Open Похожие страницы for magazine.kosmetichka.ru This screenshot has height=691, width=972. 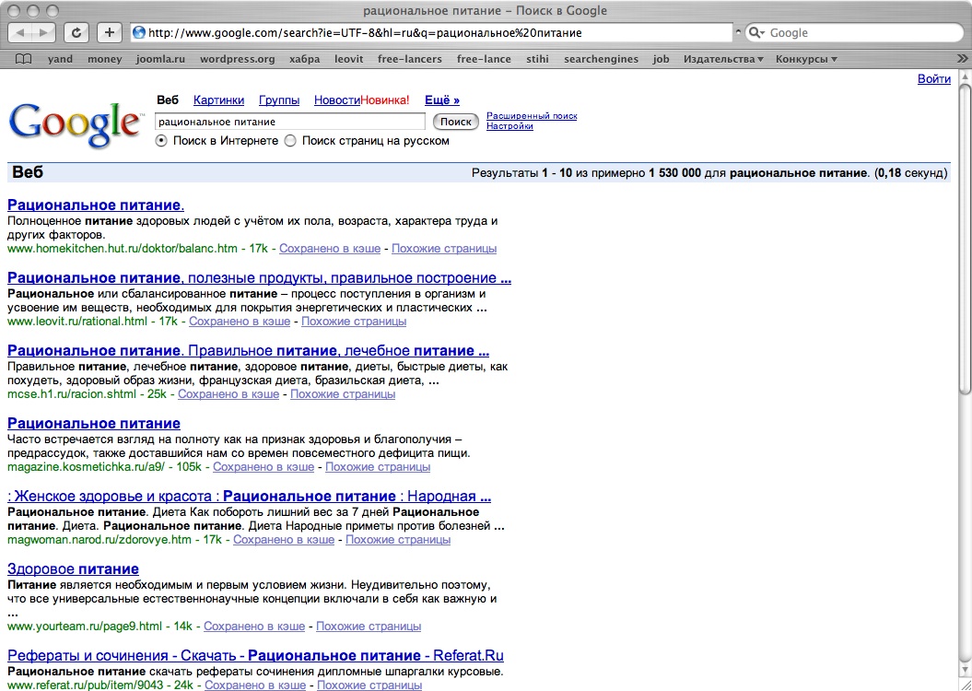click(x=378, y=467)
